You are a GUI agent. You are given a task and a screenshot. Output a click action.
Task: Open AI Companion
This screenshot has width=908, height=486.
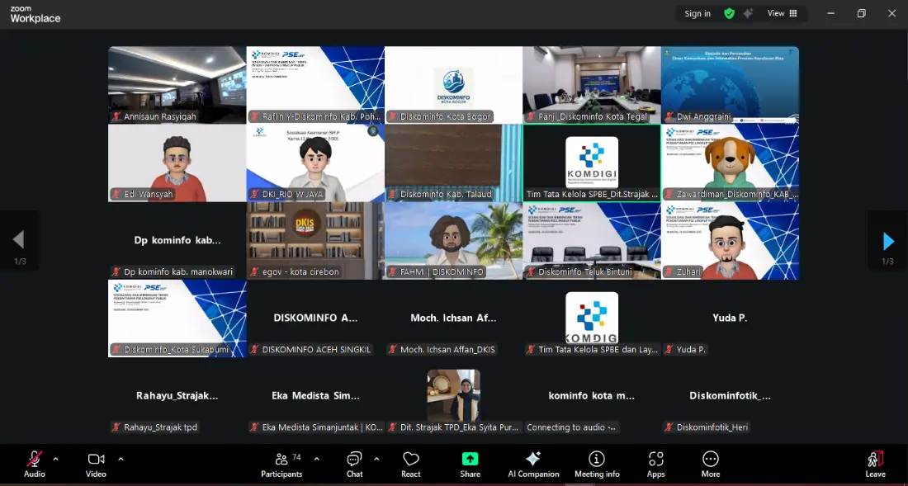(x=533, y=465)
